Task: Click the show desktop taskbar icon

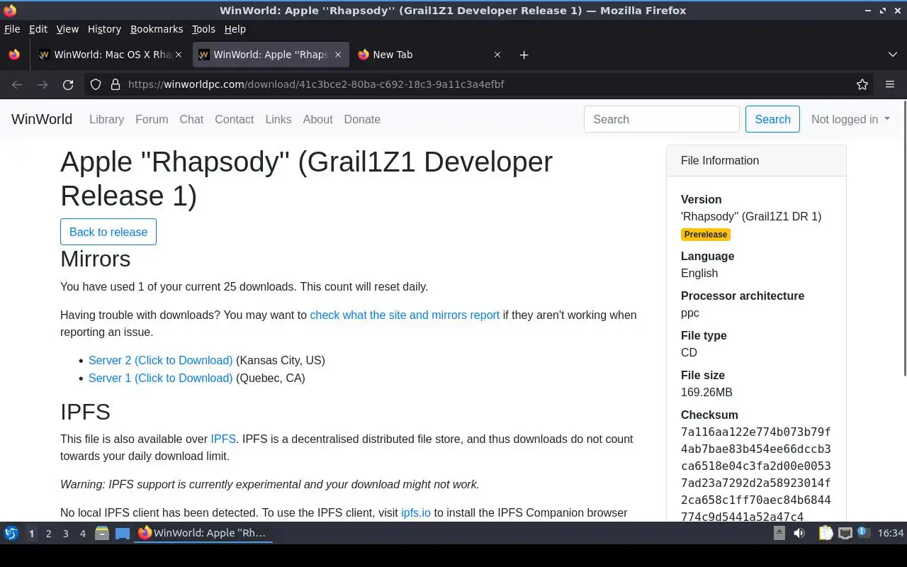Action: click(122, 533)
